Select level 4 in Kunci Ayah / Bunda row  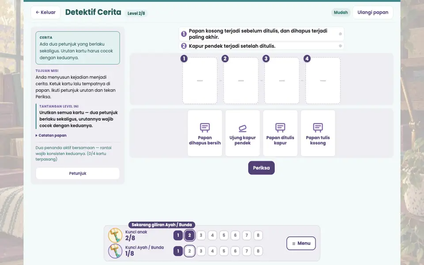[212, 251]
